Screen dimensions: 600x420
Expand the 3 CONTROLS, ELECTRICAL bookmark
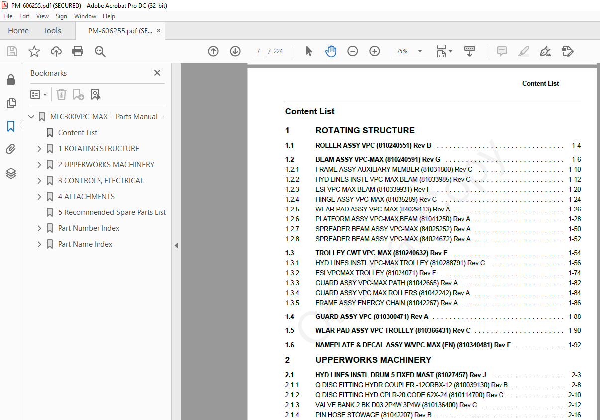tap(39, 181)
